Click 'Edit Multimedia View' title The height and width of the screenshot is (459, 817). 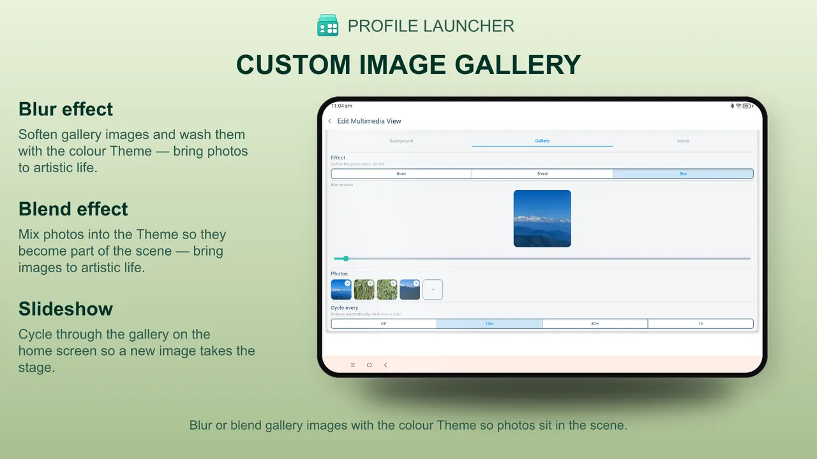pyautogui.click(x=369, y=121)
